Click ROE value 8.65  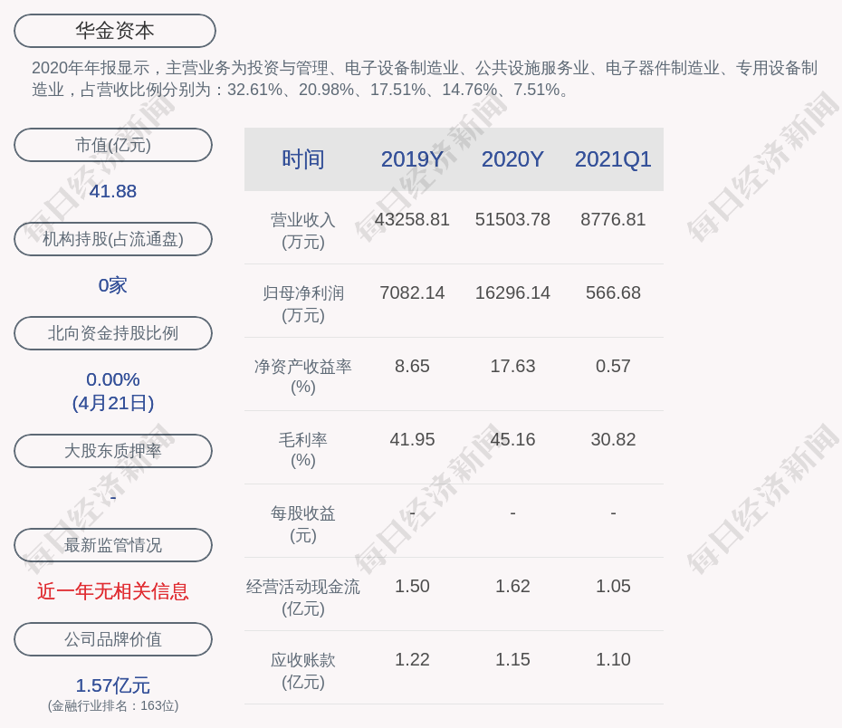[x=412, y=366]
